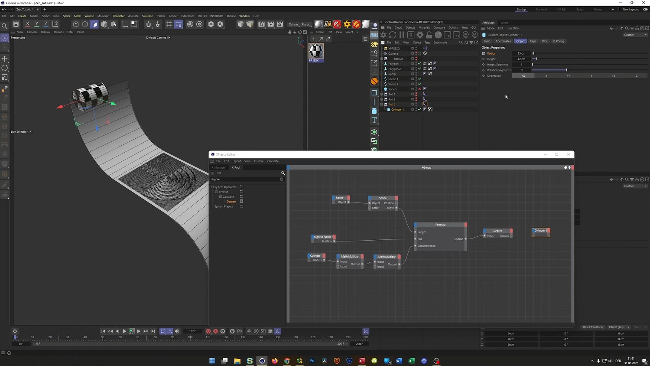Click the Octane focus picker F icon

coord(466,35)
